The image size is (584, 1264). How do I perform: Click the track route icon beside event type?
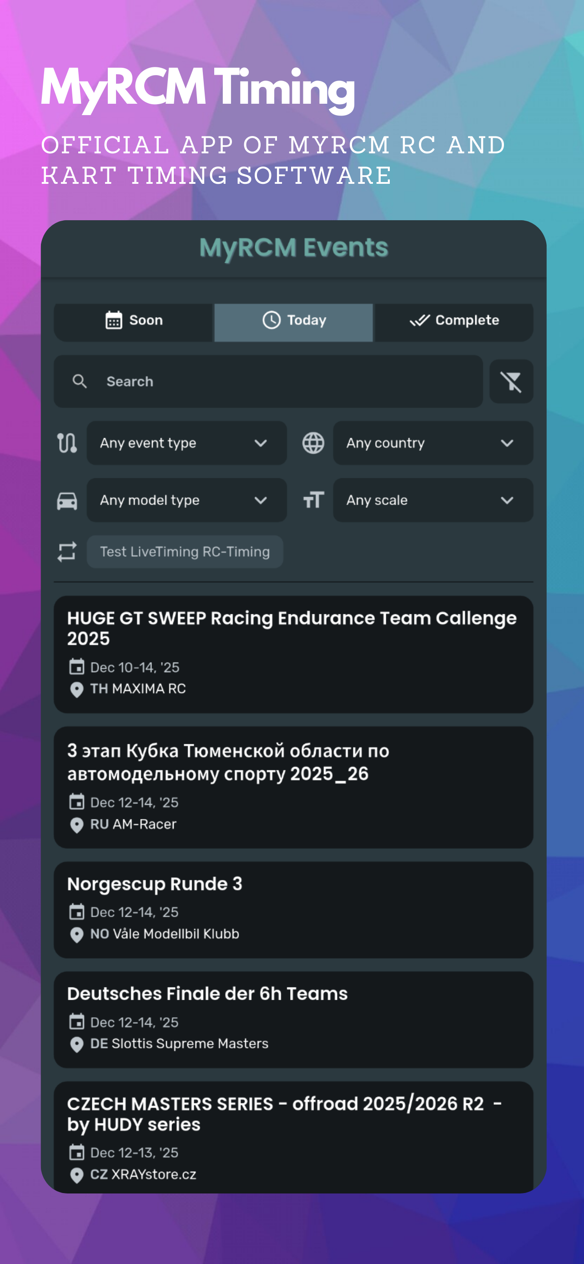67,443
